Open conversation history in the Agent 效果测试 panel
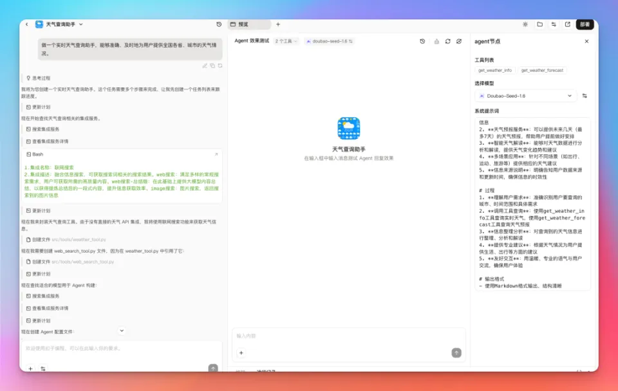Image resolution: width=618 pixels, height=391 pixels. coord(422,40)
